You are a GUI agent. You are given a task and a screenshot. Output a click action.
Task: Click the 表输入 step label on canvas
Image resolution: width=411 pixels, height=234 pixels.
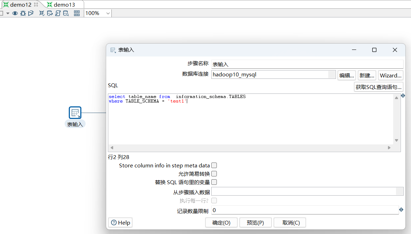75,124
